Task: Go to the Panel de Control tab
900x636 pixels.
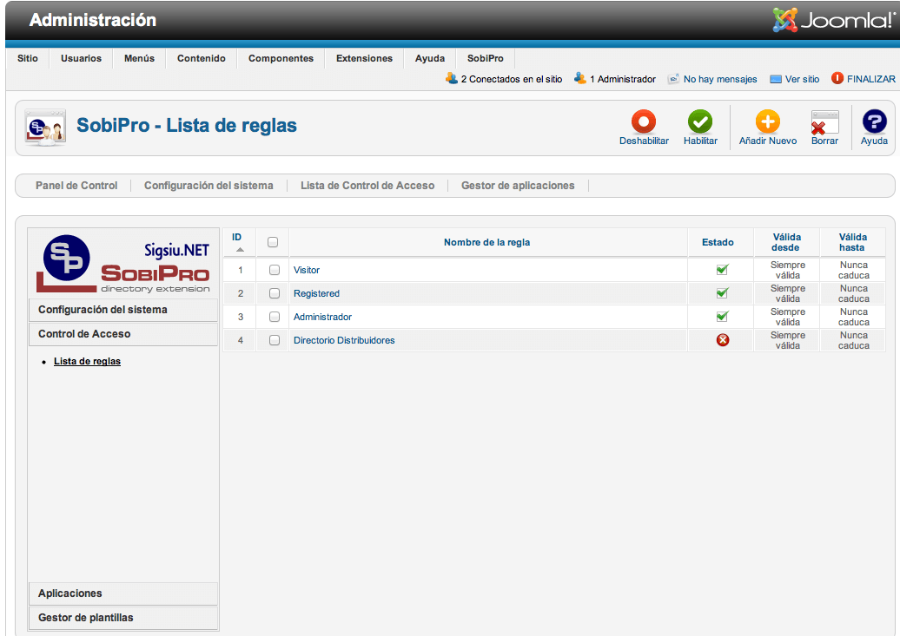Action: (x=76, y=186)
